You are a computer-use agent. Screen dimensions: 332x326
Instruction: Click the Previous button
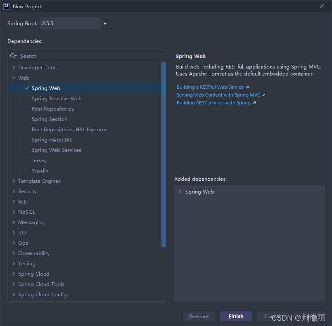[199, 316]
